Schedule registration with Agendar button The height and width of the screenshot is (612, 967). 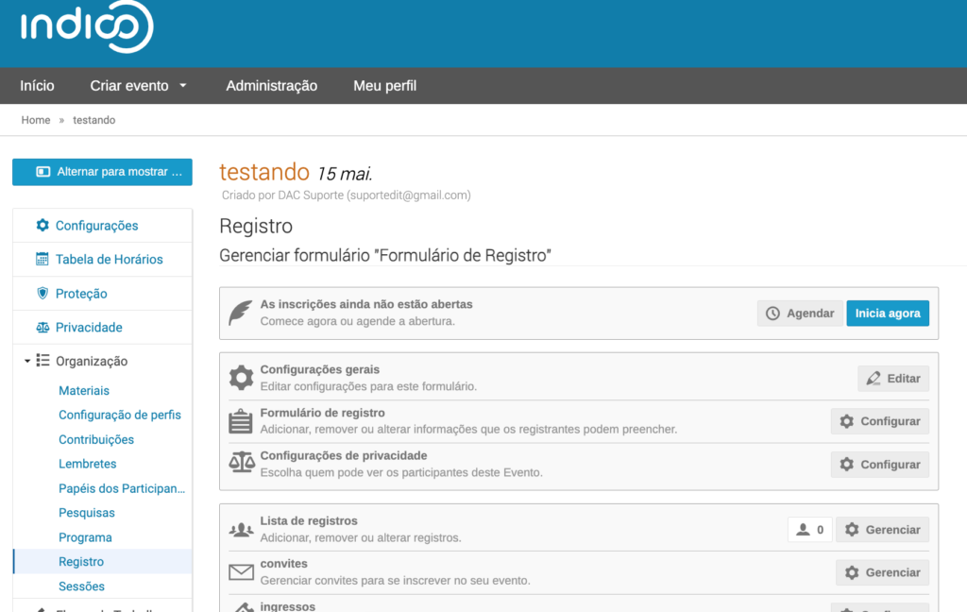[800, 314]
